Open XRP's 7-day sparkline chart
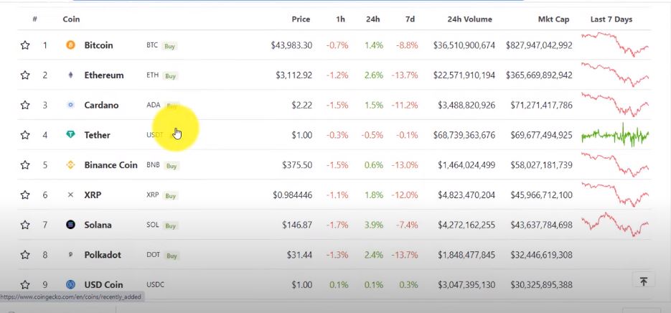671x313 pixels. [615, 195]
